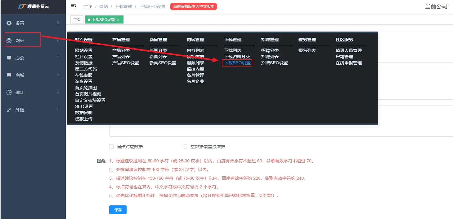Image resolution: width=453 pixels, height=219 pixels.
Task: Expand the 设置 sidebar chevron
Action: [x=58, y=23]
